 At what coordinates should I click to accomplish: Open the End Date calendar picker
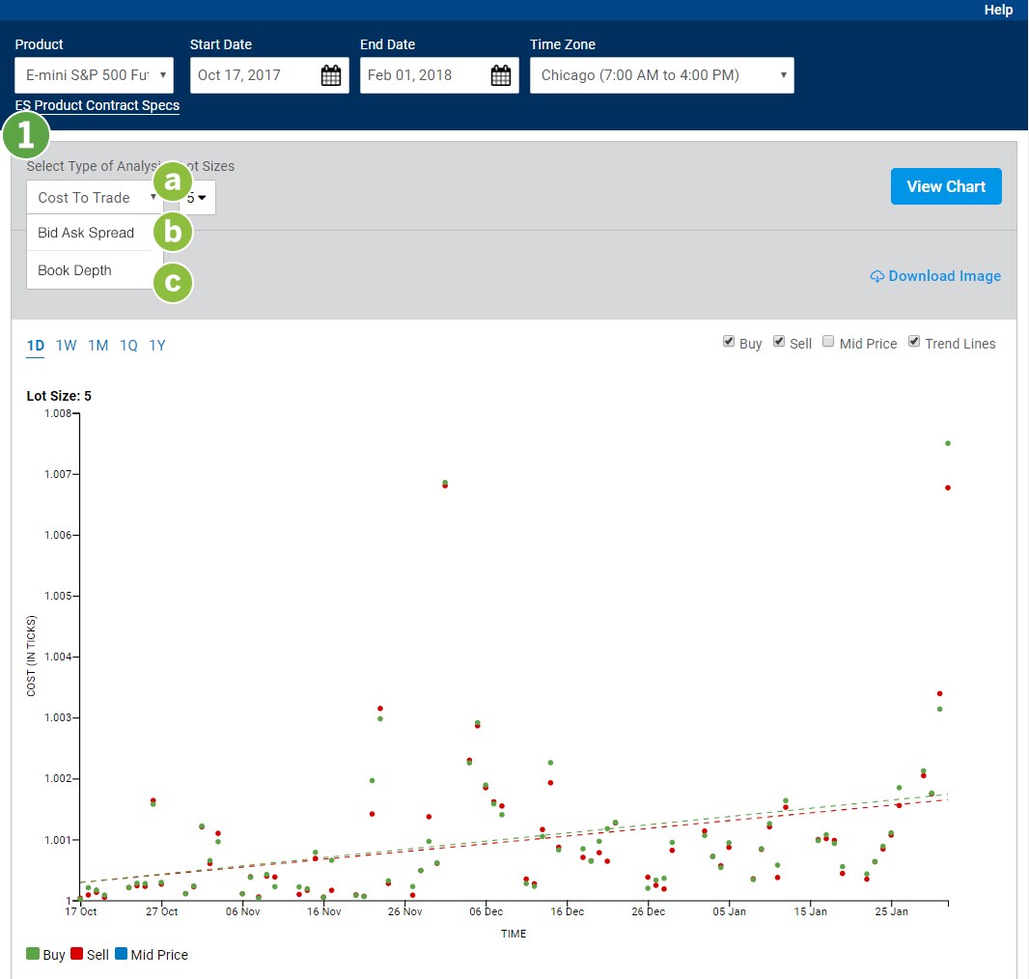500,76
